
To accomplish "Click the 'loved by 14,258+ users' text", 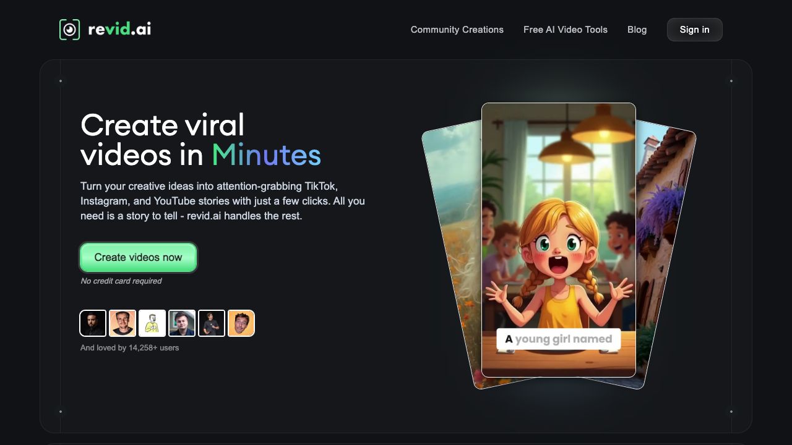I will click(x=130, y=348).
